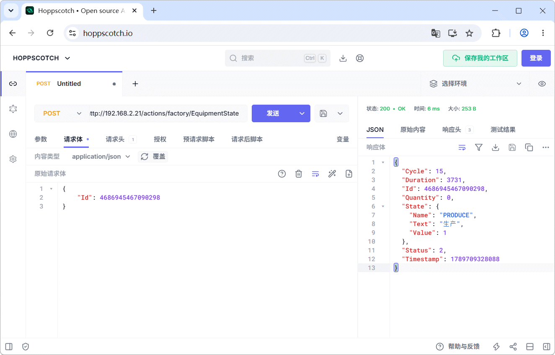Save response with floppy icon
555x355 pixels.
point(512,147)
